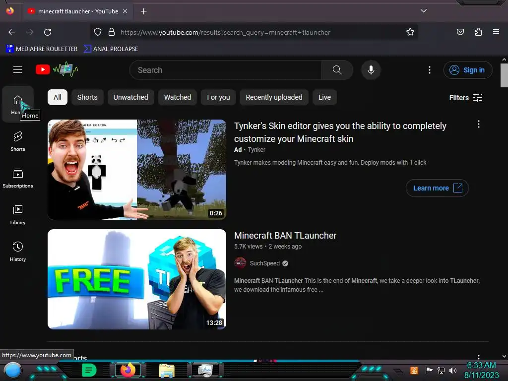Select the Unwatched filter chip
Screen dimensions: 508x381
(x=130, y=97)
